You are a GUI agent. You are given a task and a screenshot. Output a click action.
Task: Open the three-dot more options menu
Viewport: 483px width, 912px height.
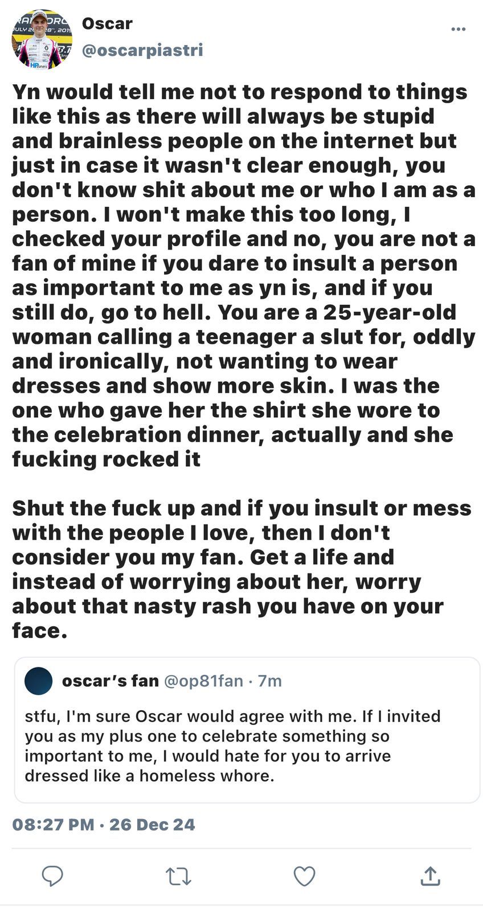click(x=458, y=30)
